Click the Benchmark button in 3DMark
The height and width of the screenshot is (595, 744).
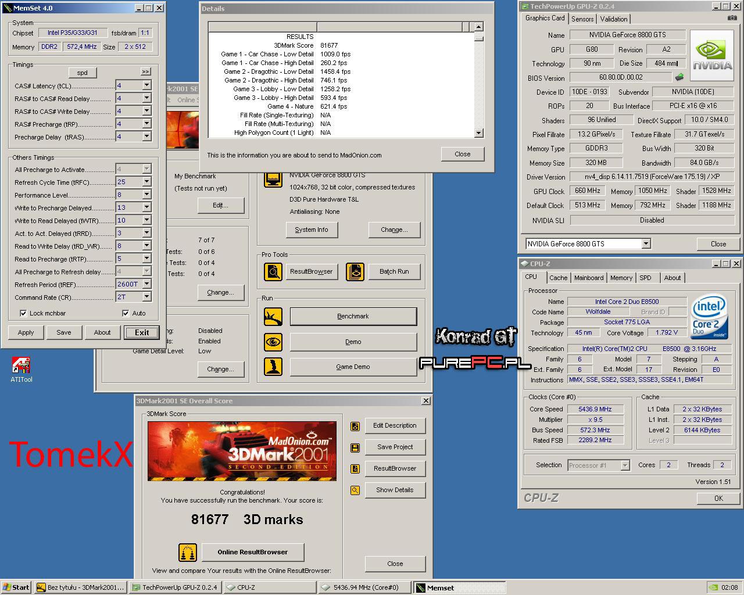click(x=353, y=317)
